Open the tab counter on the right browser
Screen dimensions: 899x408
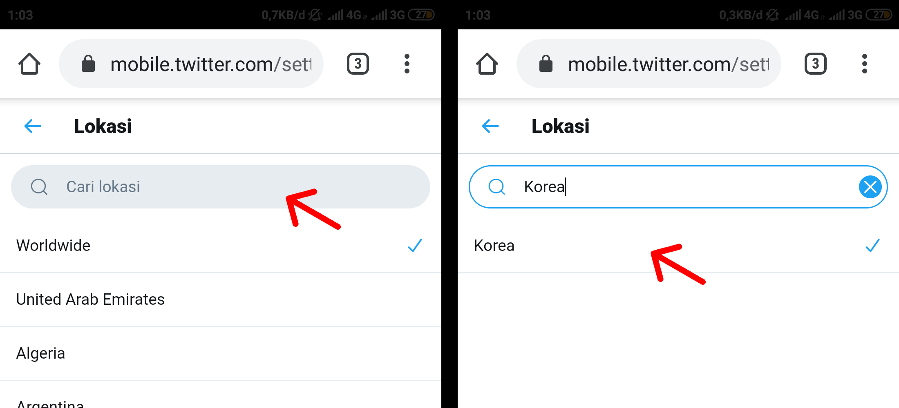[815, 64]
